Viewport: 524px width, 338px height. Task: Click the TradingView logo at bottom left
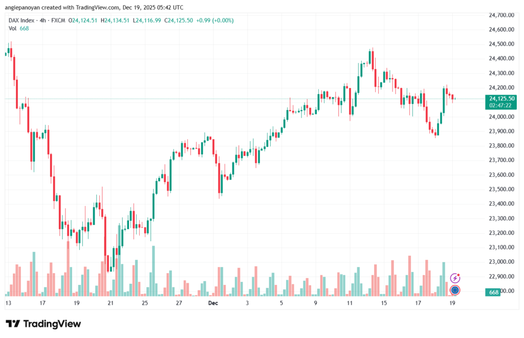[x=43, y=324]
